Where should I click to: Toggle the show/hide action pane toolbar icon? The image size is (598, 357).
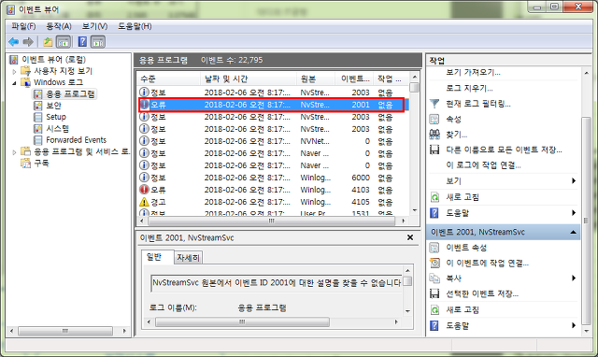coord(98,41)
